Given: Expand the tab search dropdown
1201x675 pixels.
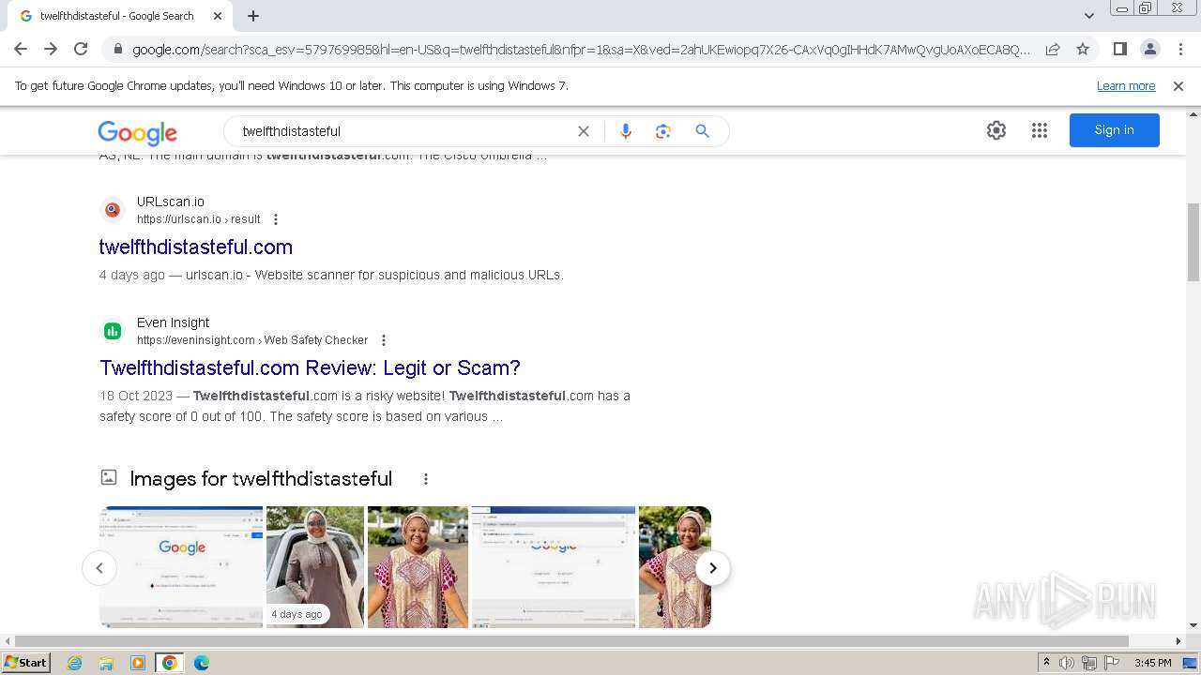Looking at the screenshot, I should pyautogui.click(x=1089, y=16).
